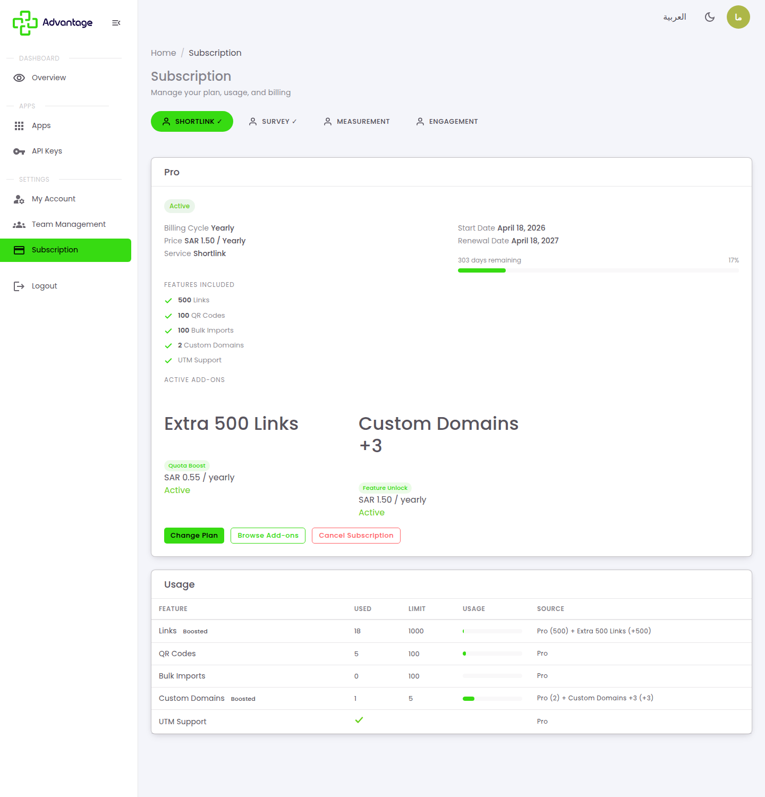Screen dimensions: 765x797
Task: Click the QR Codes usage bar
Action: (492, 654)
